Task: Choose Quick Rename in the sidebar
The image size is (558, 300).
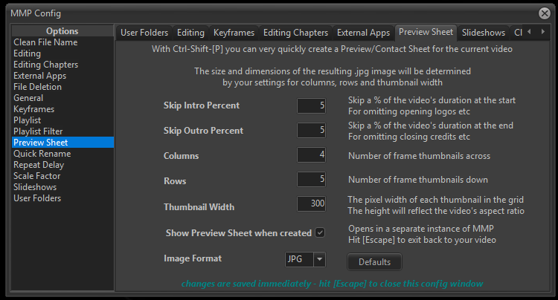Action: pos(40,154)
